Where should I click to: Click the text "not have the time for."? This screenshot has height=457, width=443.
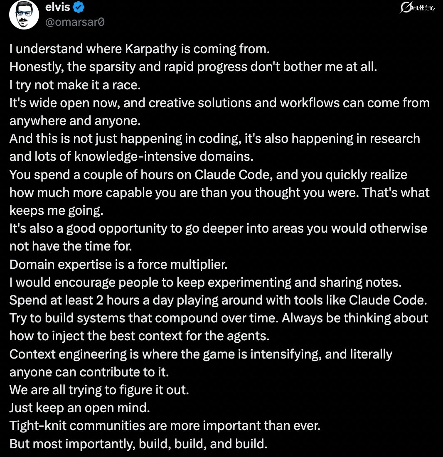tap(70, 246)
